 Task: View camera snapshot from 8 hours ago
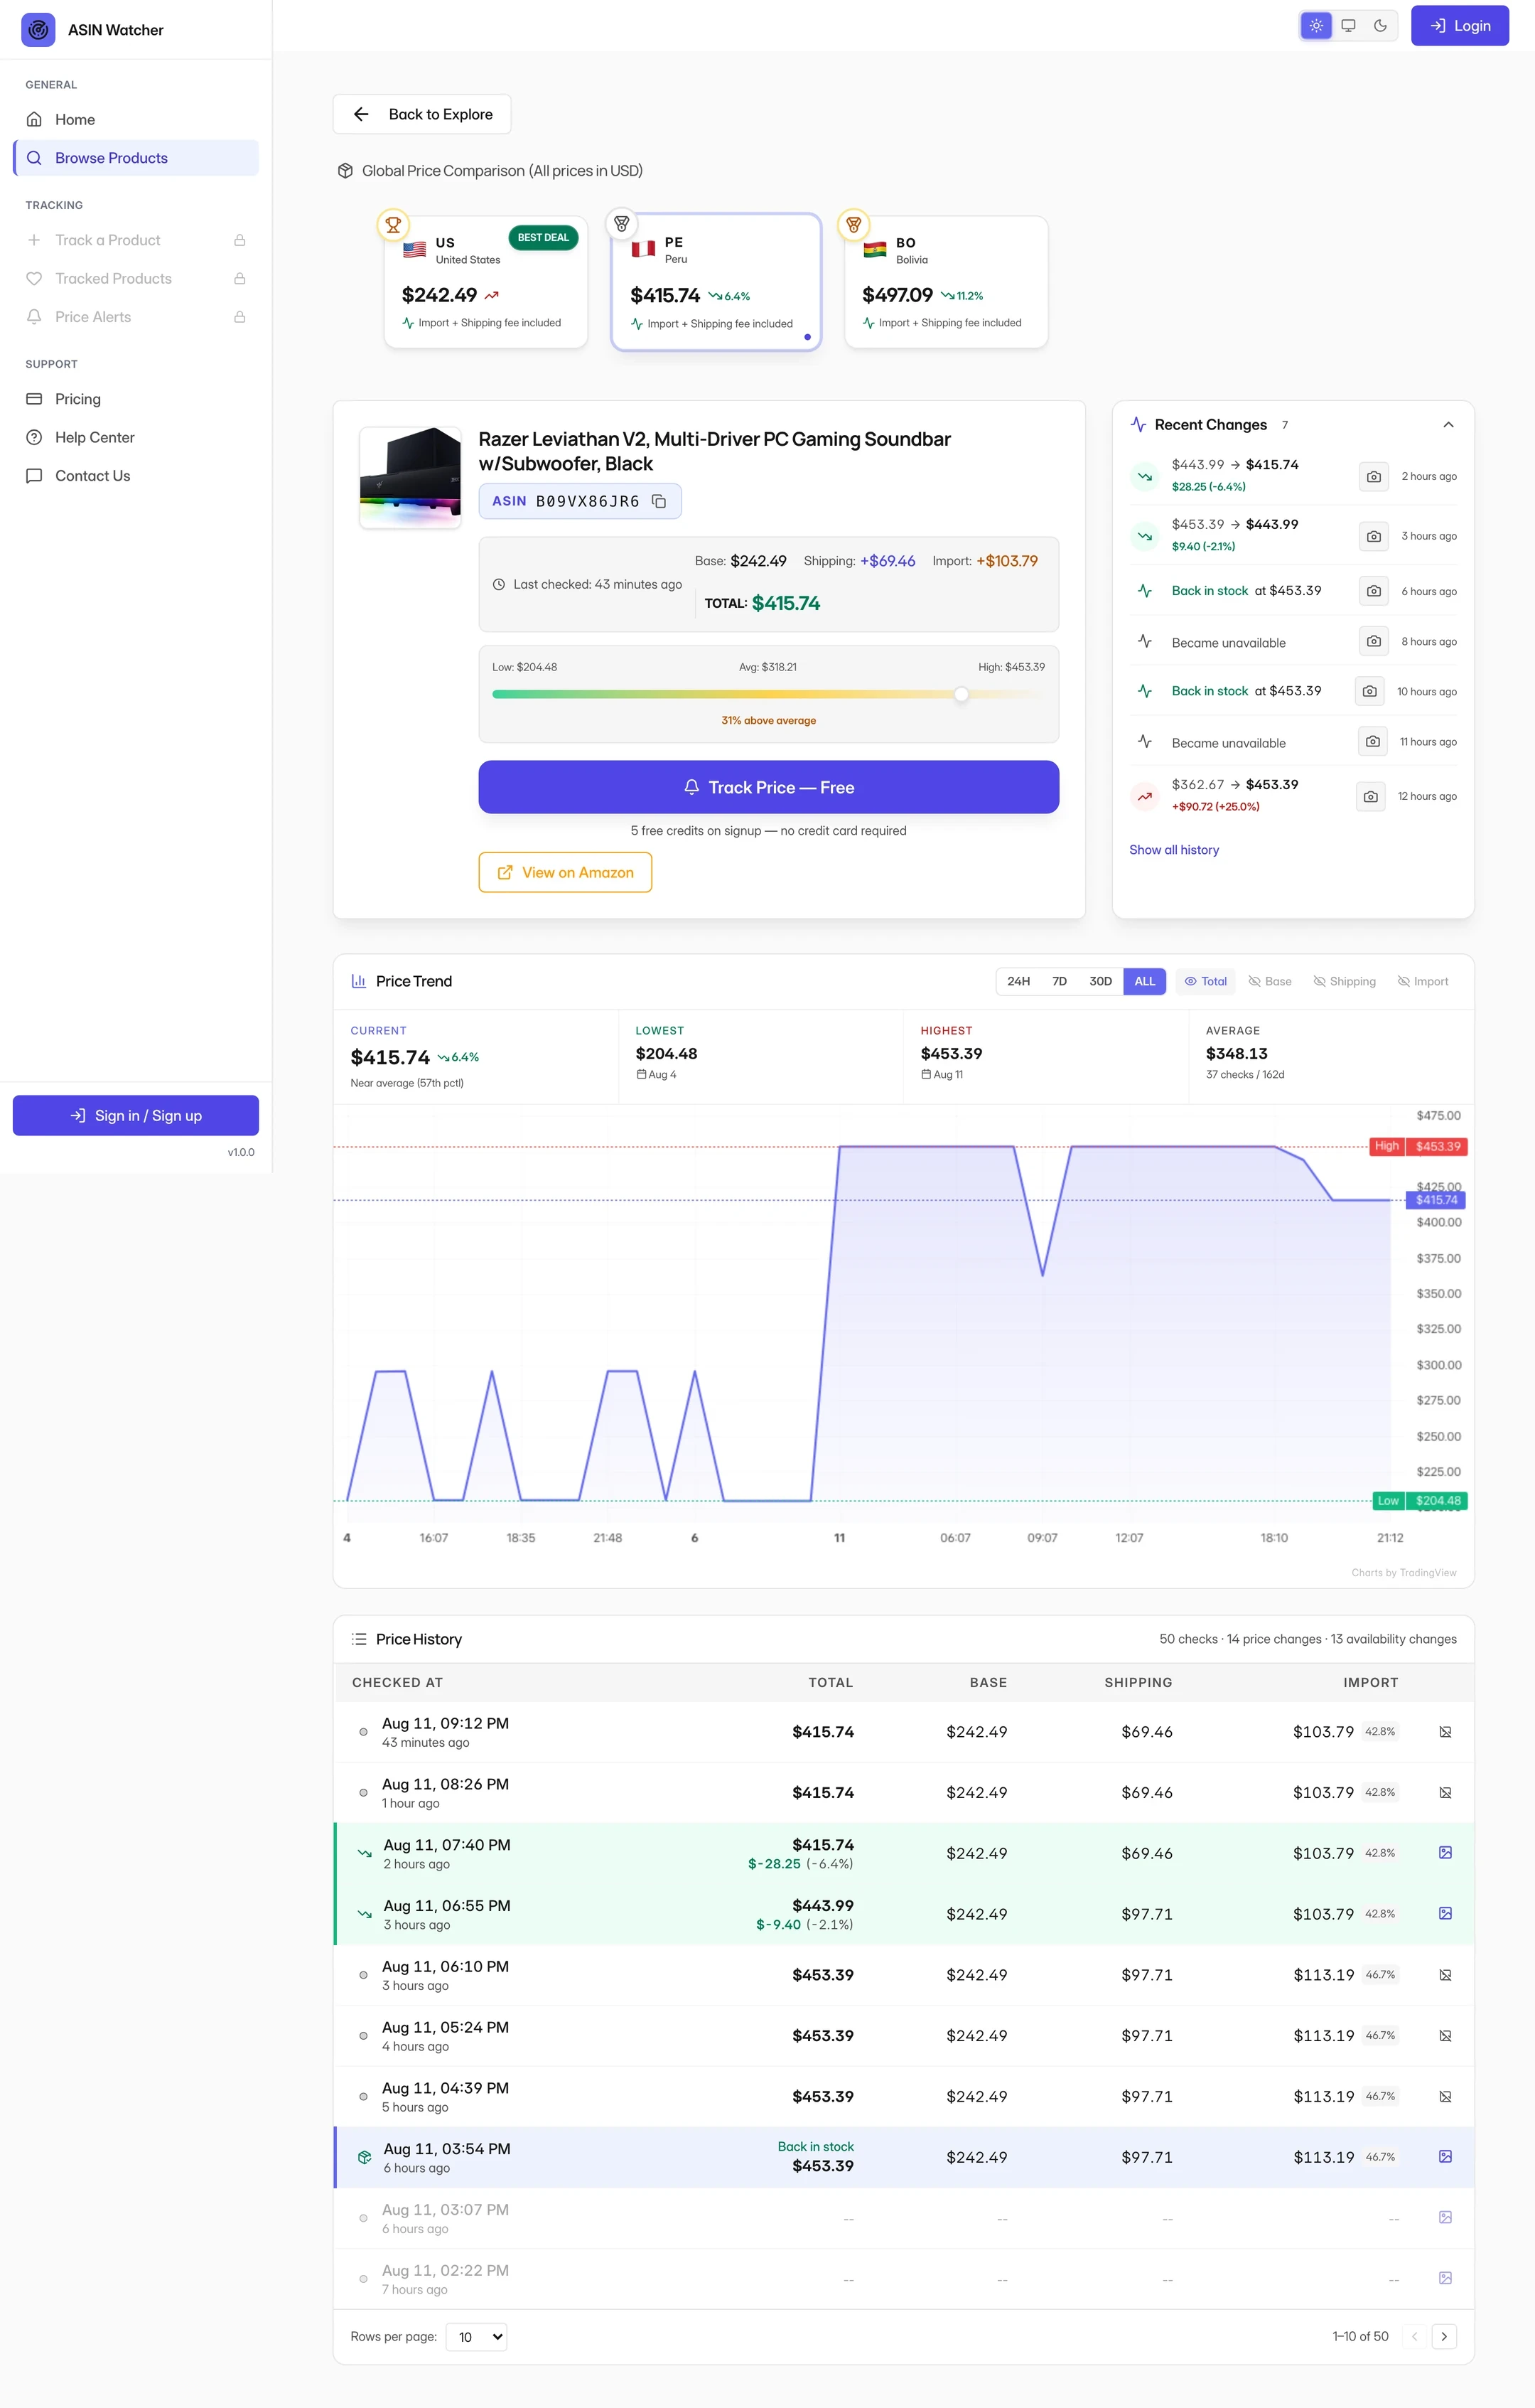1374,641
